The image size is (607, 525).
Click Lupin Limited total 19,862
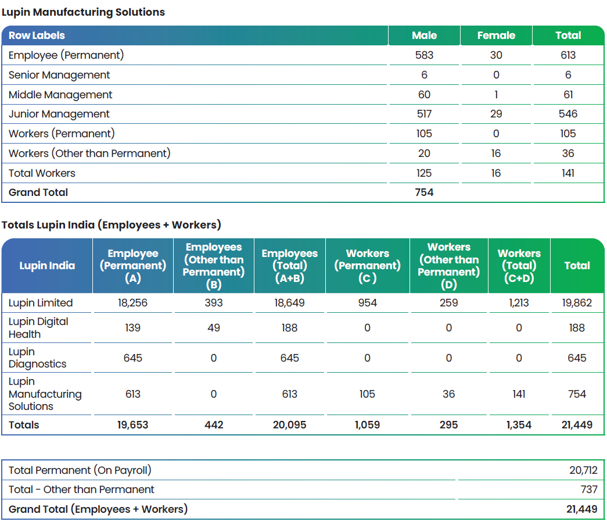pyautogui.click(x=577, y=303)
